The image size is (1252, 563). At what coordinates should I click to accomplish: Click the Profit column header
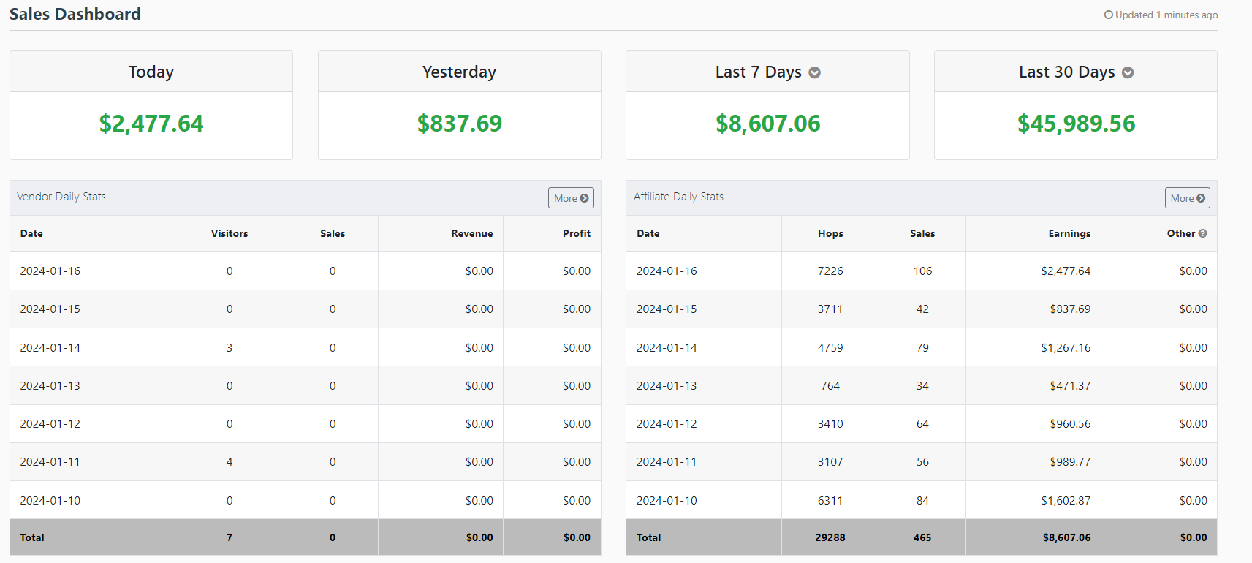tap(577, 233)
